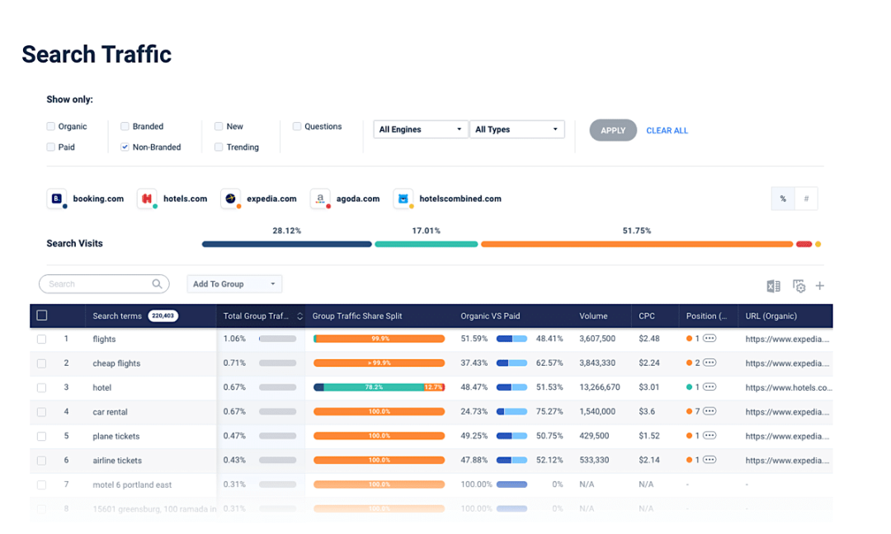Screen dimensions: 891x534
Task: Select the hotels.com brand icon
Action: tap(146, 199)
